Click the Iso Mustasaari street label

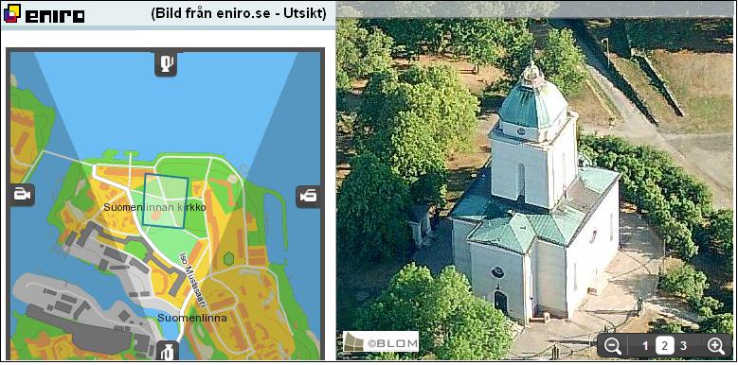[193, 281]
